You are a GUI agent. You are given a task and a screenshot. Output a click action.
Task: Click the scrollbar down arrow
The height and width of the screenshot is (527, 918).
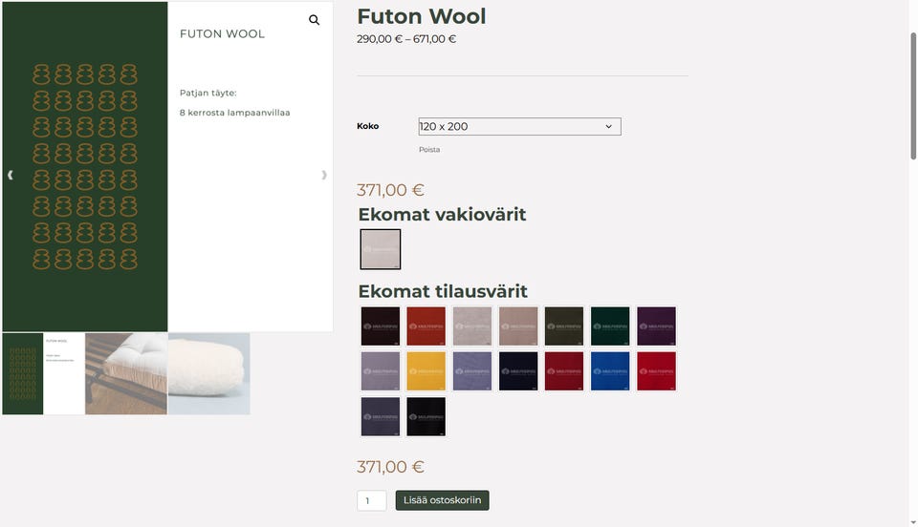(x=912, y=522)
